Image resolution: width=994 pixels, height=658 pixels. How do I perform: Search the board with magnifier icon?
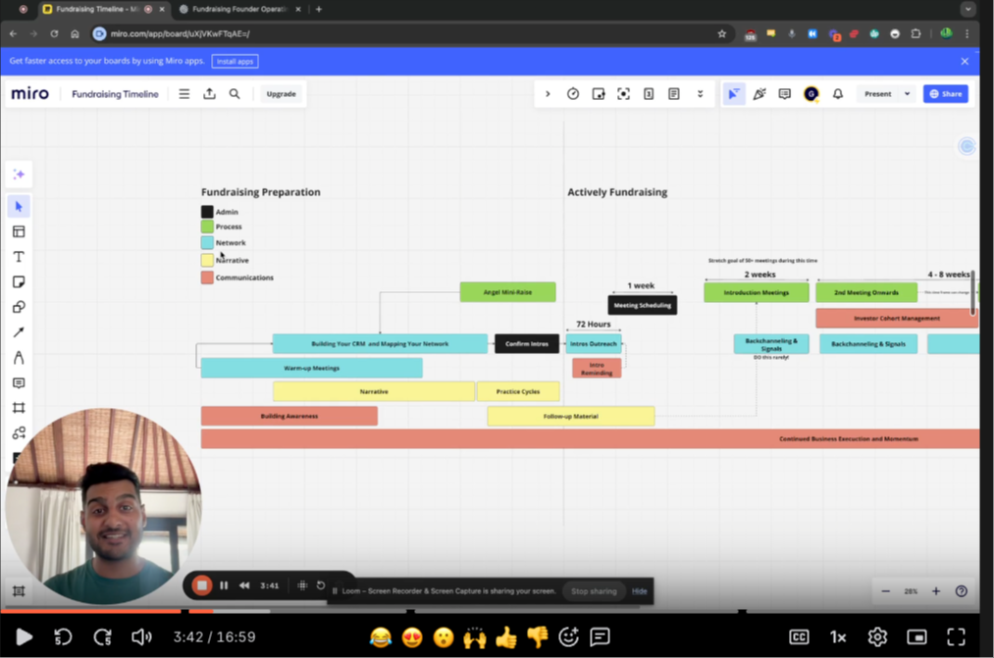[235, 94]
